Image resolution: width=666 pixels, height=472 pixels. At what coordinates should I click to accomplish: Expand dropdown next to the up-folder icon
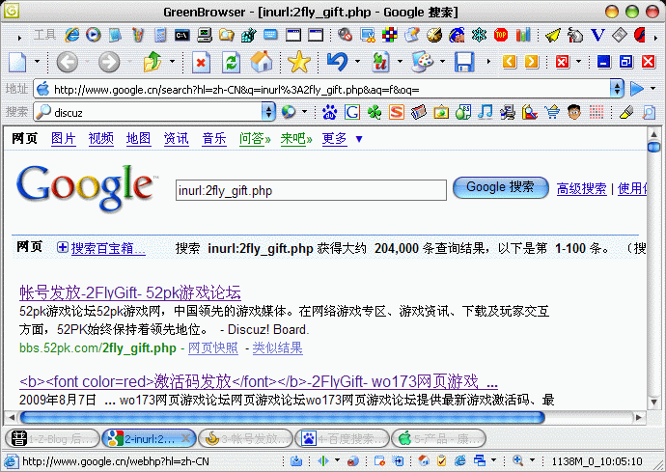pos(172,62)
